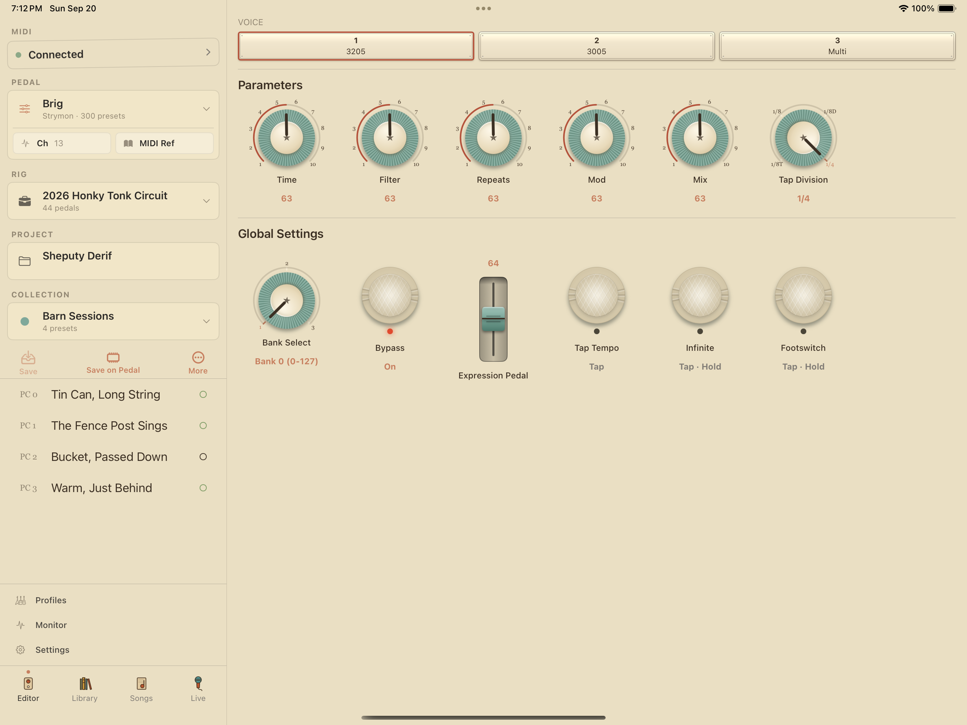Click the Time knob

pos(286,137)
